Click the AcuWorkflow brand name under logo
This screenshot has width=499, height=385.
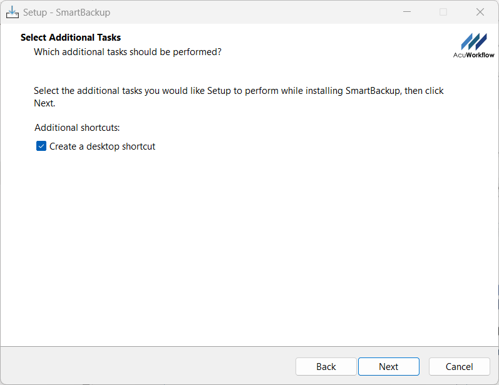pos(474,55)
